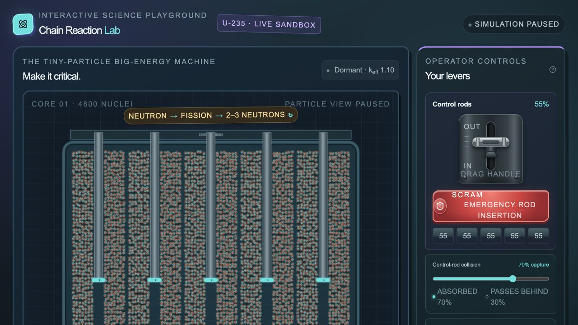The image size is (578, 325).
Task: Click the CORE 01 · 4800 NUCLEI label
Action: point(82,104)
